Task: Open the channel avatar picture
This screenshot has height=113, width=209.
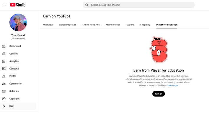Action: (18, 22)
